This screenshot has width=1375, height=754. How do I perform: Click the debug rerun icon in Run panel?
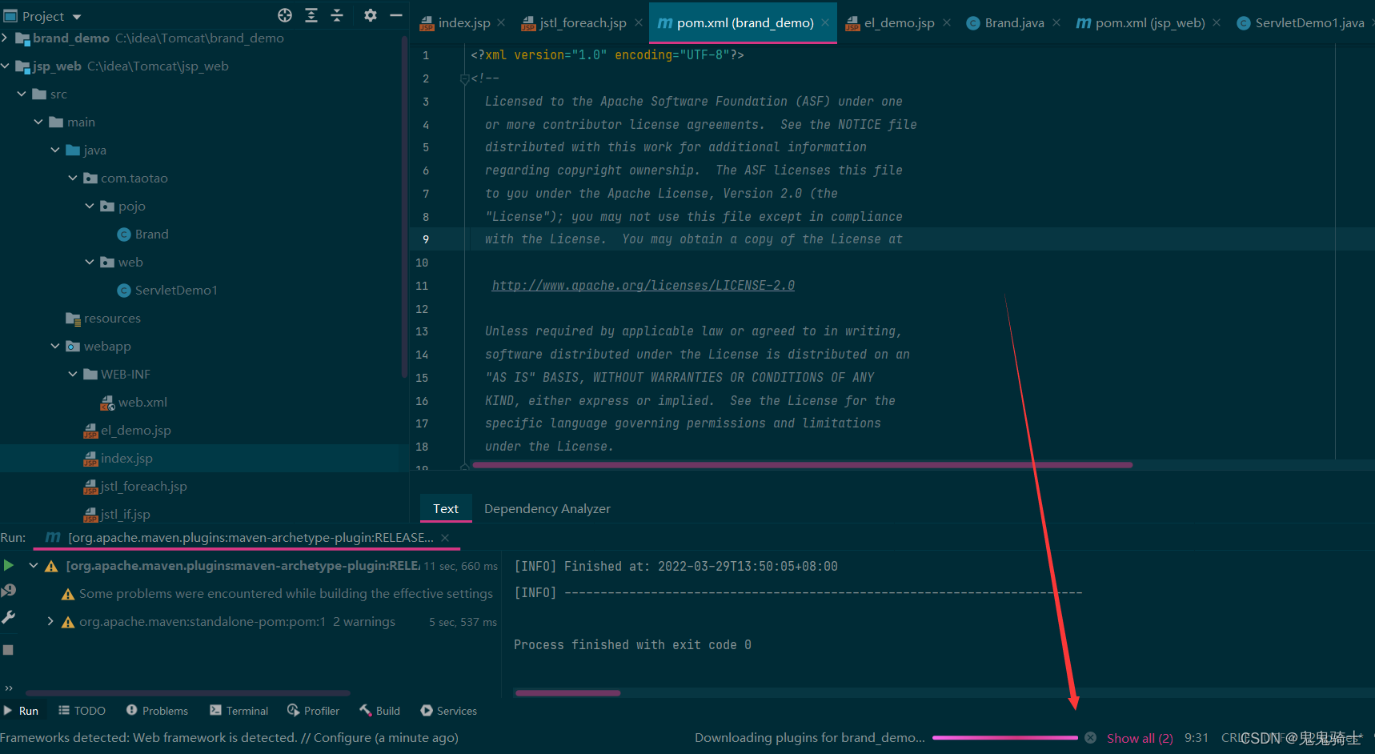(x=8, y=591)
